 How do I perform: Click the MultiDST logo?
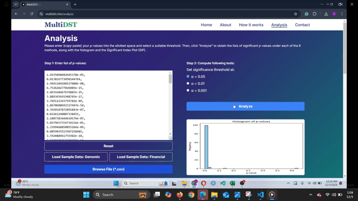point(61,25)
